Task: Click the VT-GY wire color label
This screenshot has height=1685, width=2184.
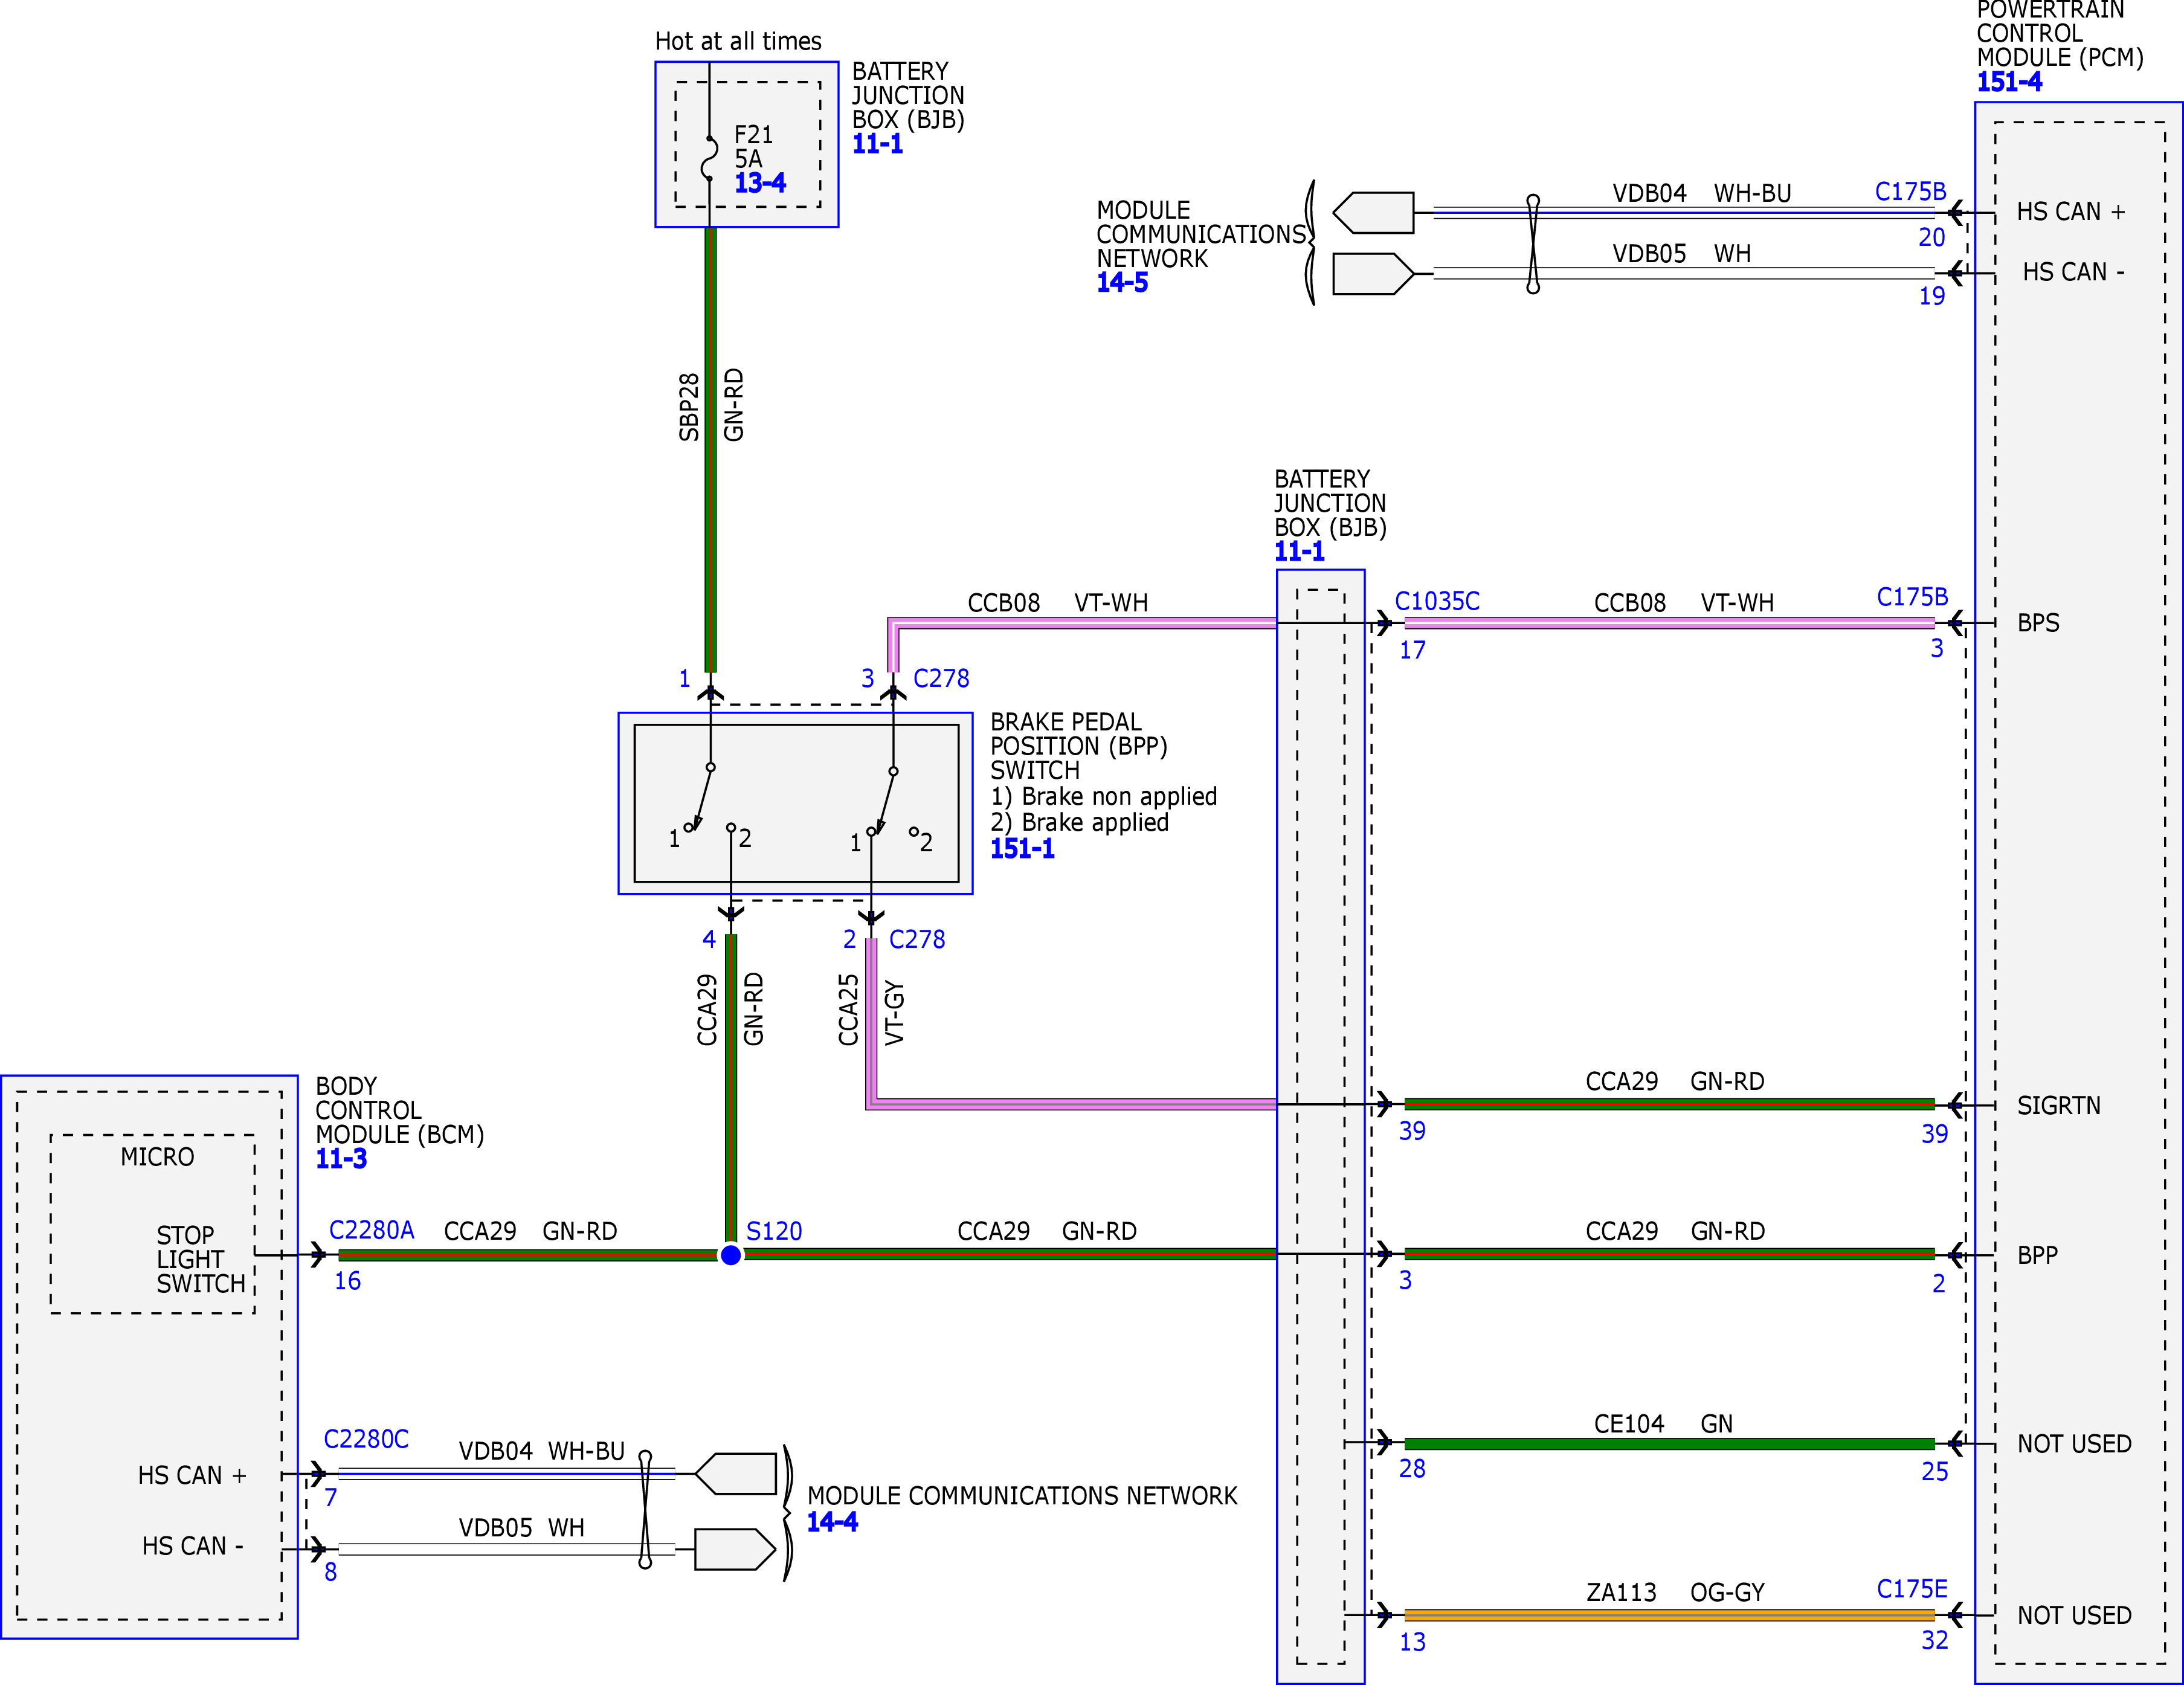Action: pyautogui.click(x=894, y=1013)
